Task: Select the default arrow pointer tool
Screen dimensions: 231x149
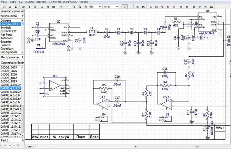Action: 124,7
